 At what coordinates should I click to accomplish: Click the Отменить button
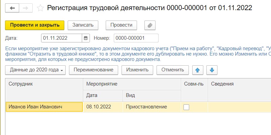click(x=173, y=70)
